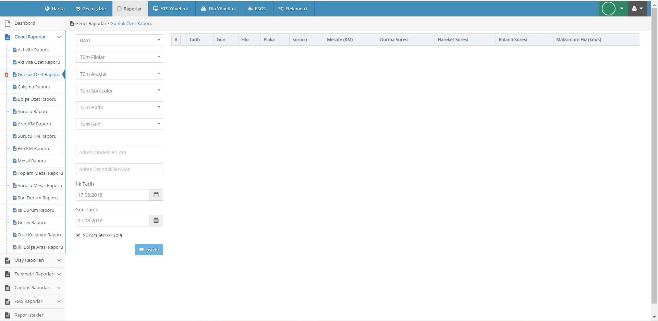Click the Günlük Özet Raporu document icon
The height and width of the screenshot is (321, 658).
[x=14, y=74]
